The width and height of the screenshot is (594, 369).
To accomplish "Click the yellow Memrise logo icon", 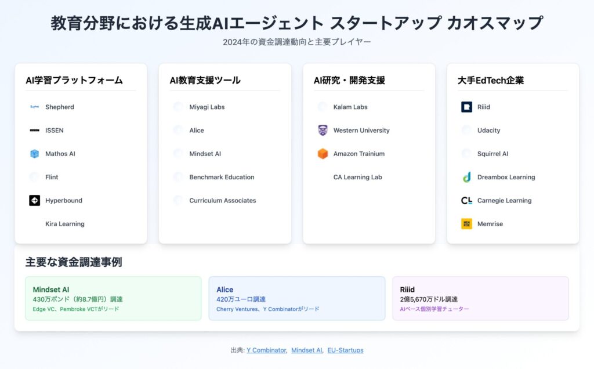I will (466, 224).
